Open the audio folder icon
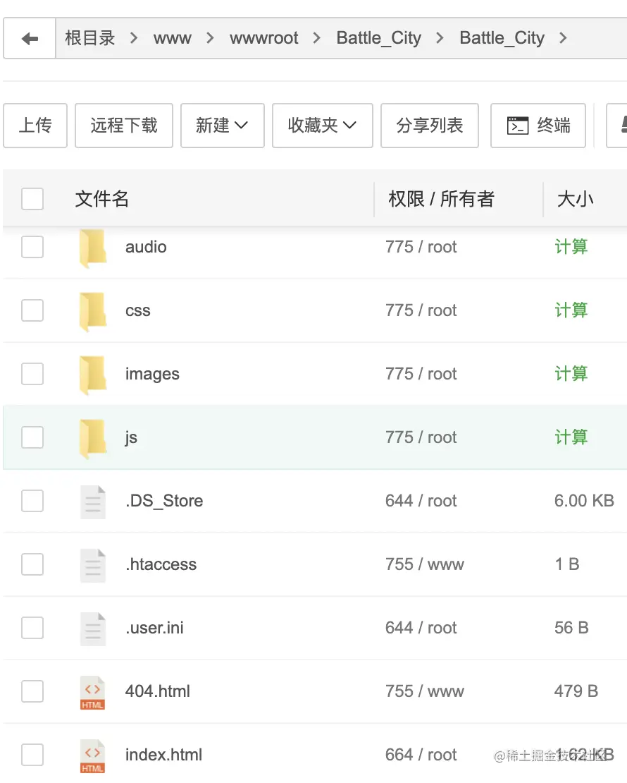This screenshot has width=627, height=783. point(93,248)
